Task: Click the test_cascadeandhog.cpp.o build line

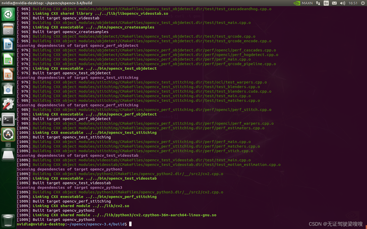Action: tap(144, 9)
